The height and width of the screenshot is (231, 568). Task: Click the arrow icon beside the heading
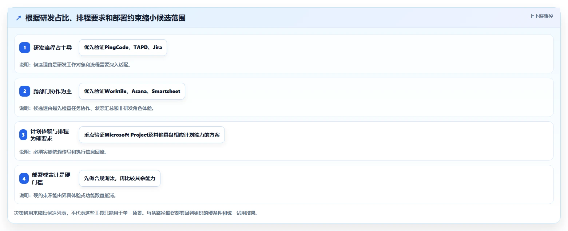19,18
